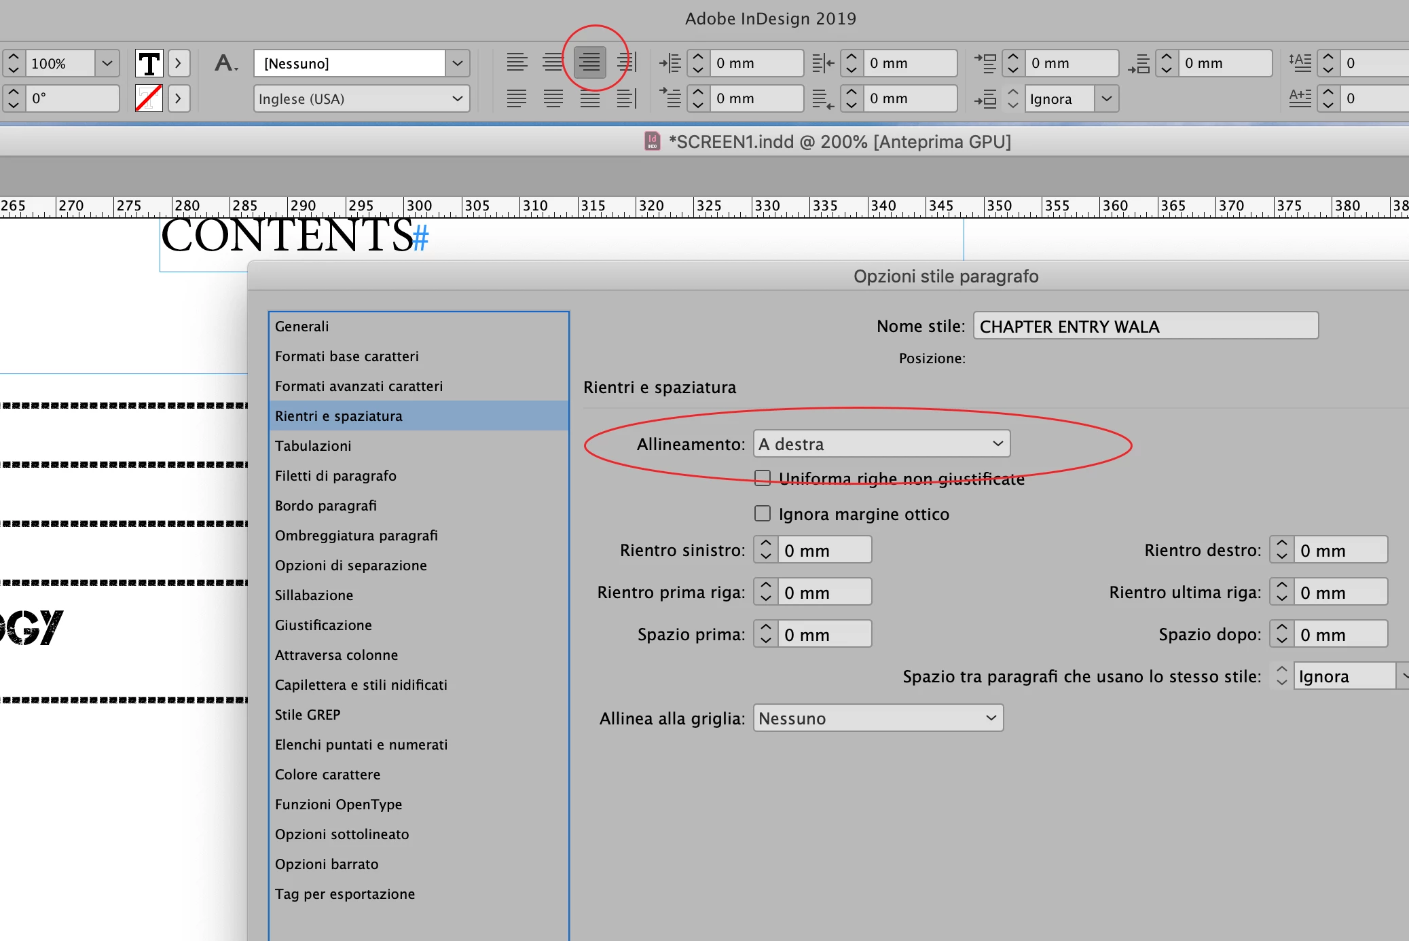The width and height of the screenshot is (1409, 941).
Task: Open the Allineamento dropdown set to A destra
Action: pyautogui.click(x=881, y=444)
